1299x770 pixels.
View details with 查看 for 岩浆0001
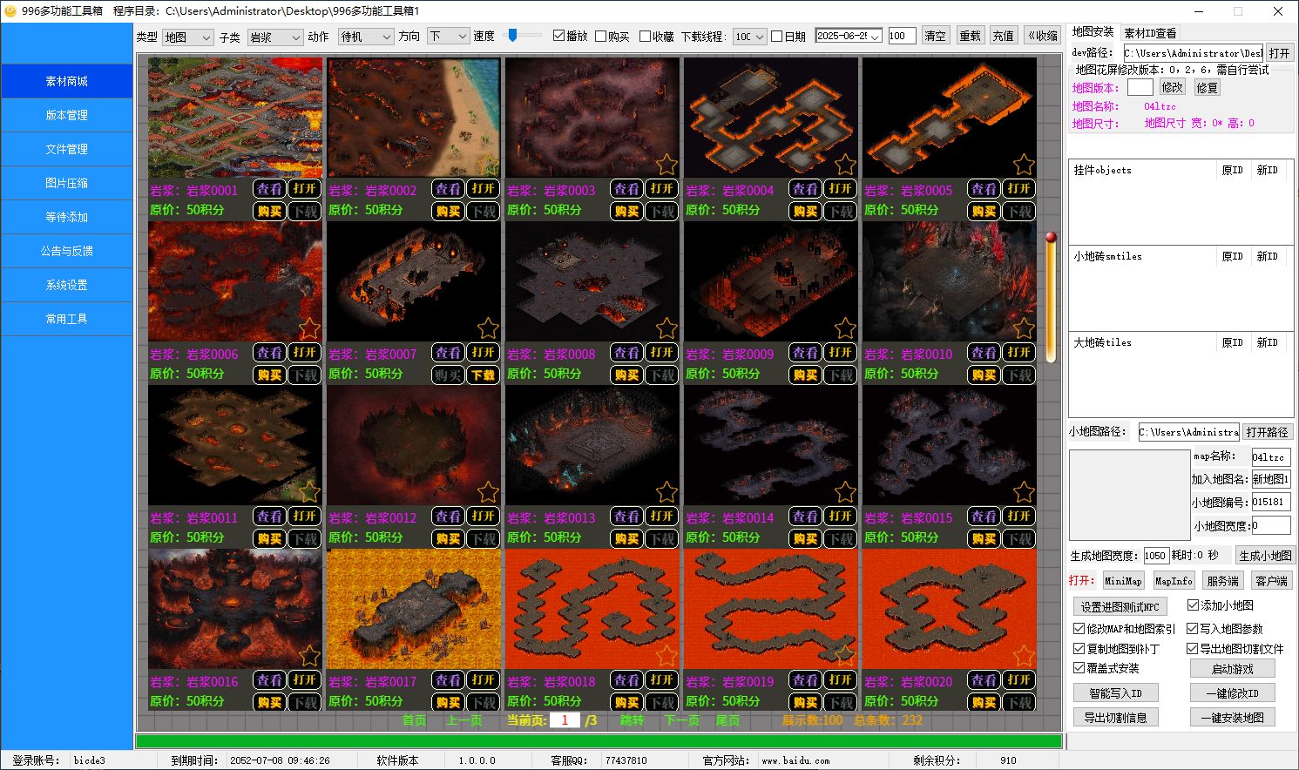click(270, 189)
